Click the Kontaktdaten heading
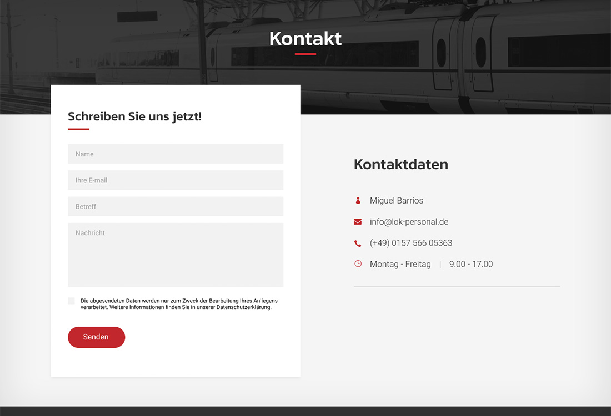 (x=400, y=164)
